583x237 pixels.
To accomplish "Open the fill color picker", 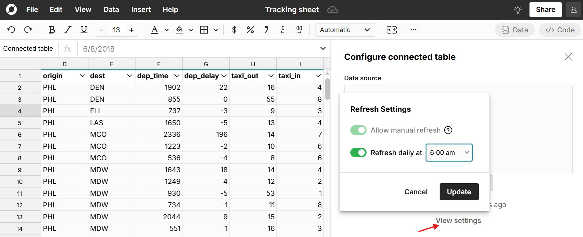I will tap(179, 30).
